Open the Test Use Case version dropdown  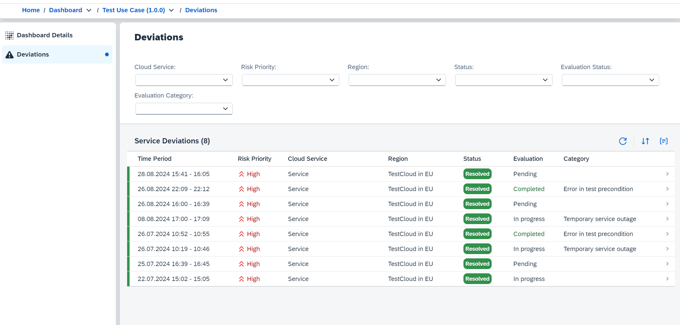coord(172,10)
